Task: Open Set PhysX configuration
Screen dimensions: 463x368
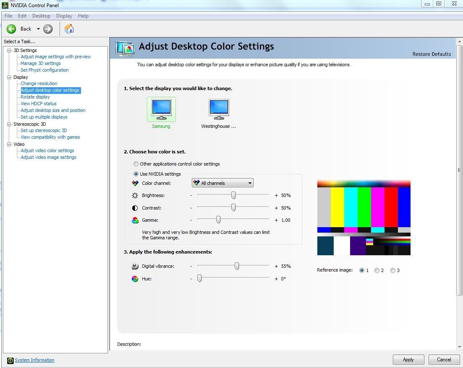Action: click(x=44, y=70)
